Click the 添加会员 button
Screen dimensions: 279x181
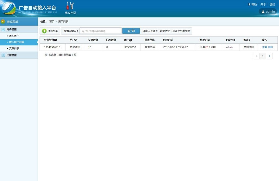point(50,31)
